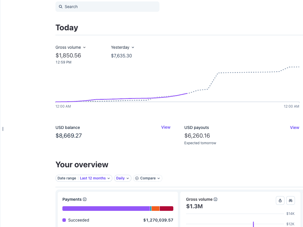Screen dimensions: 303x227
Task: View USD balance details
Action: [166, 127]
